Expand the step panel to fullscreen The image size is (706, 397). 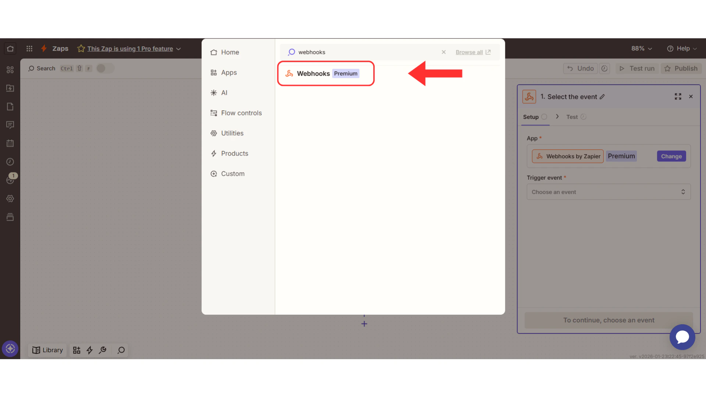click(678, 96)
